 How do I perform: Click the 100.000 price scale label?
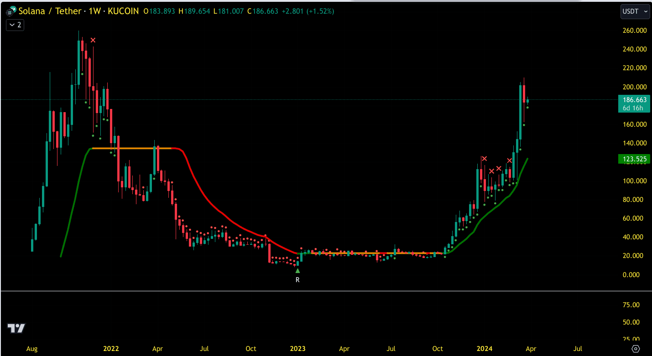(x=635, y=181)
